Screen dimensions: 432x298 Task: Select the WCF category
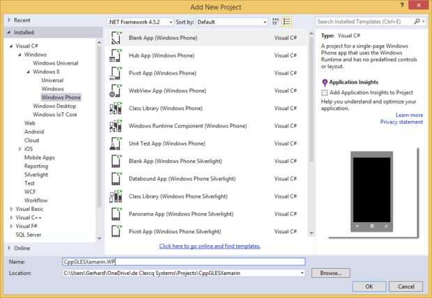click(30, 191)
